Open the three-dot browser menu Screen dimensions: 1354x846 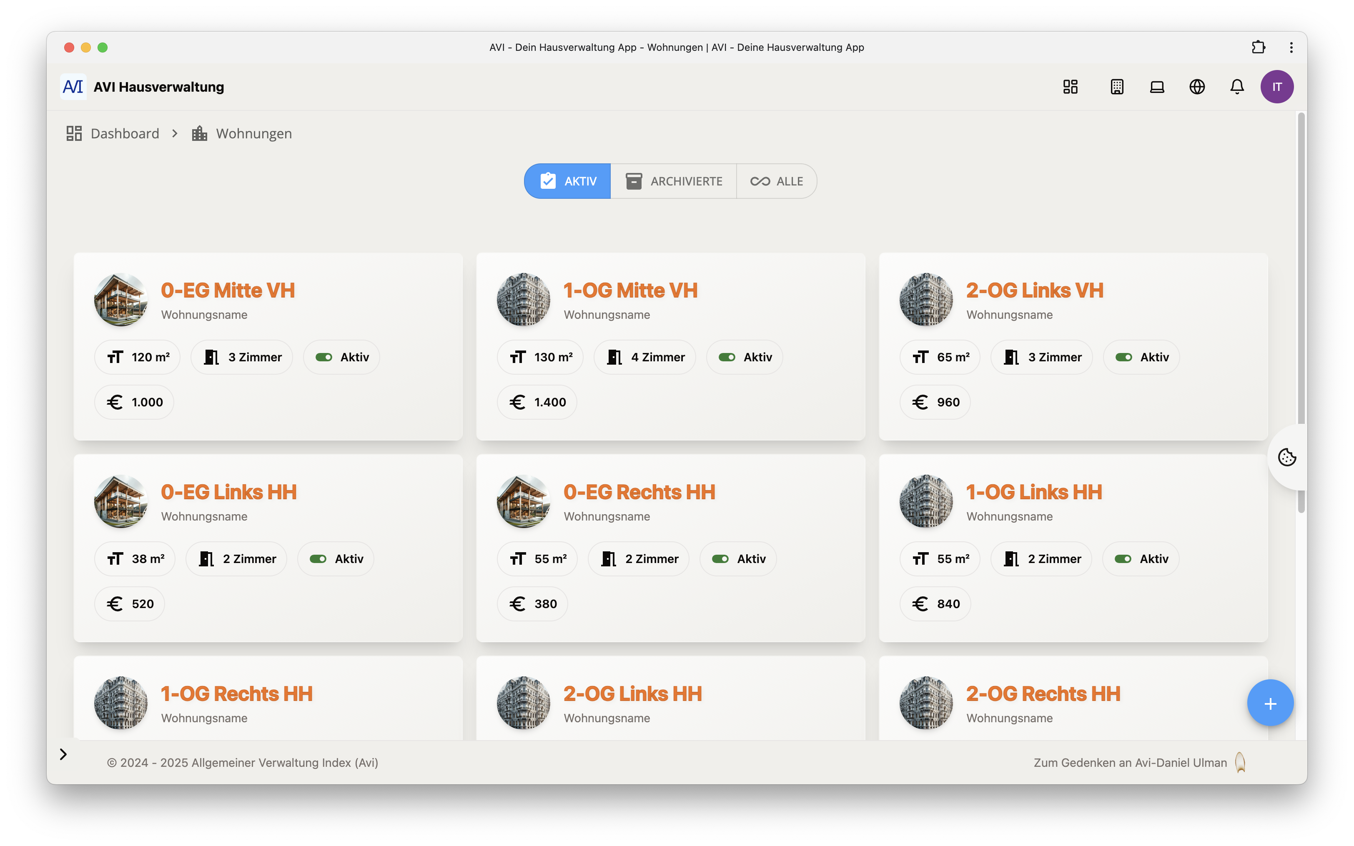pyautogui.click(x=1291, y=47)
